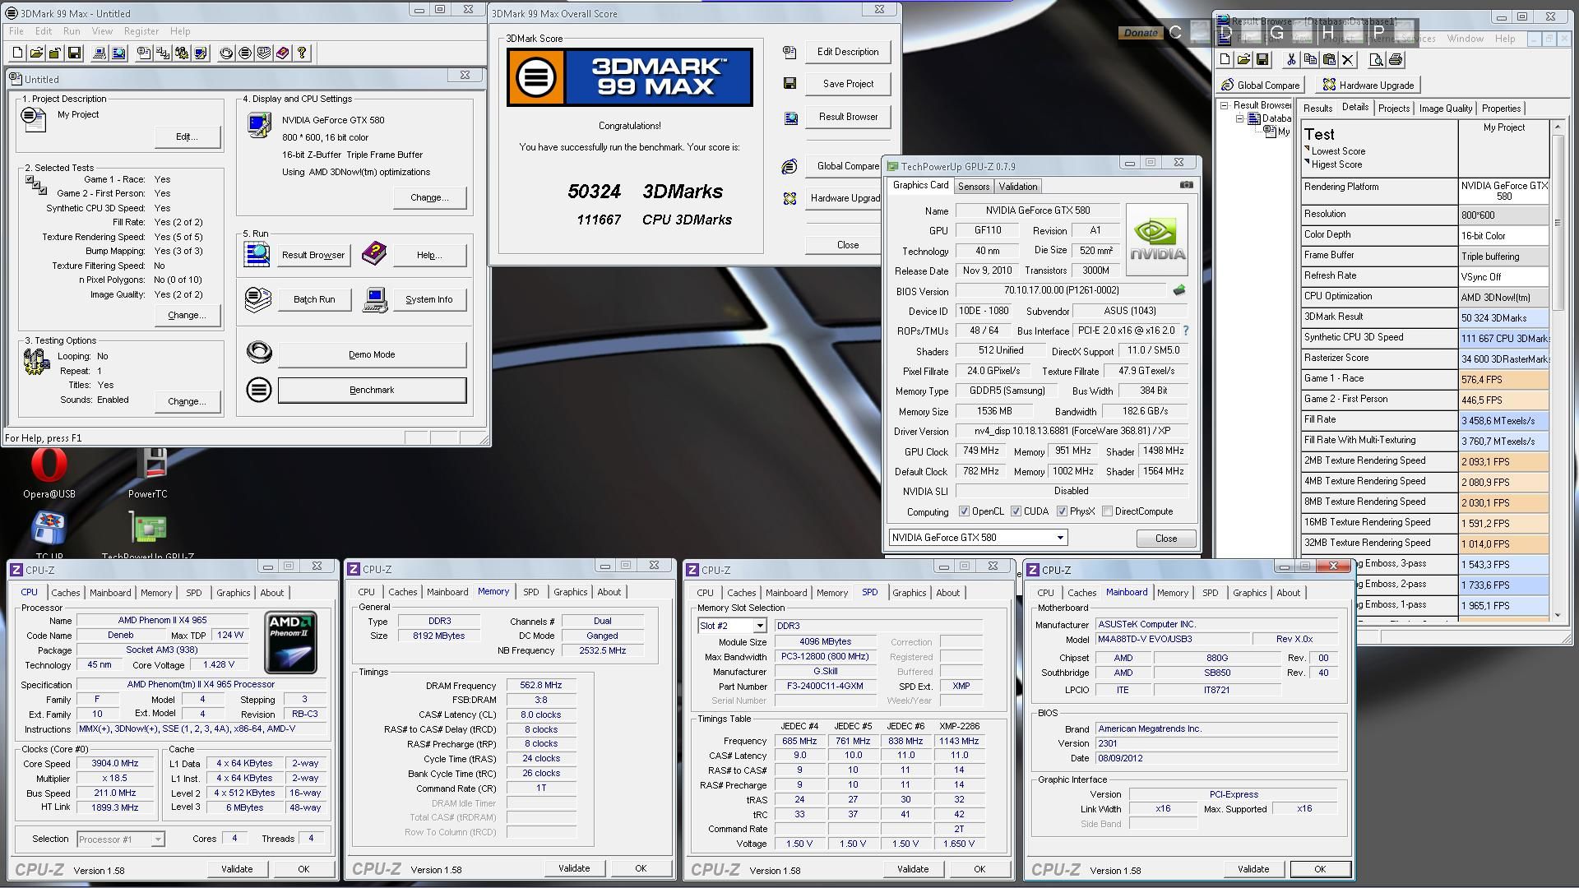
Task: Switch to Properties tab in Result Browser
Action: (1501, 109)
